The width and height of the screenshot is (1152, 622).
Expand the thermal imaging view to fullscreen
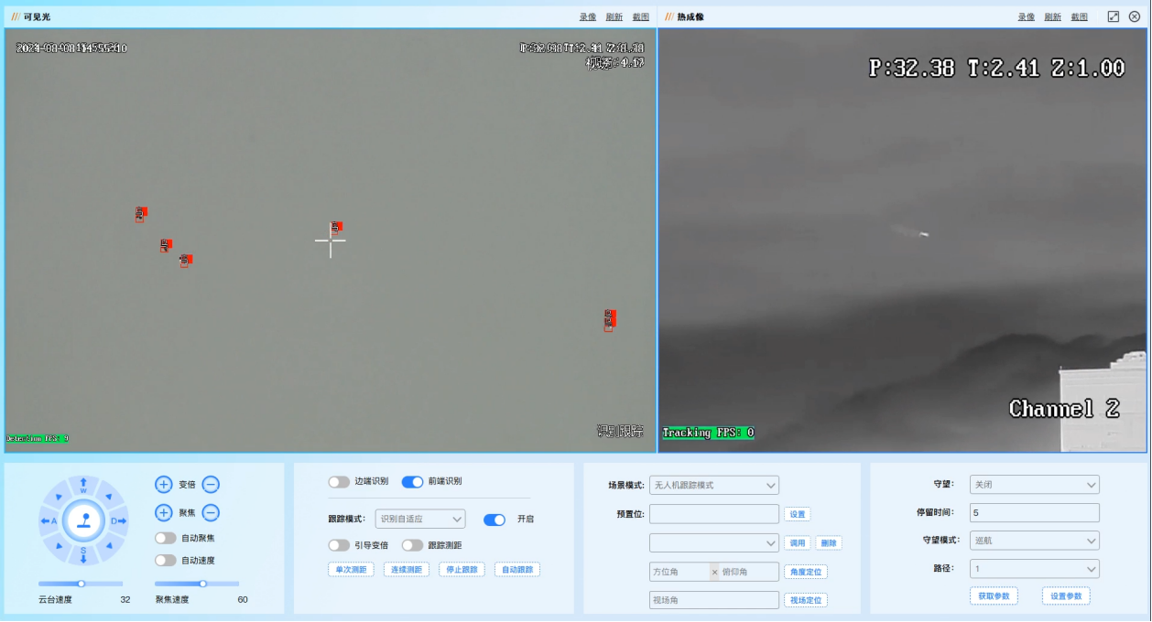(x=1114, y=16)
